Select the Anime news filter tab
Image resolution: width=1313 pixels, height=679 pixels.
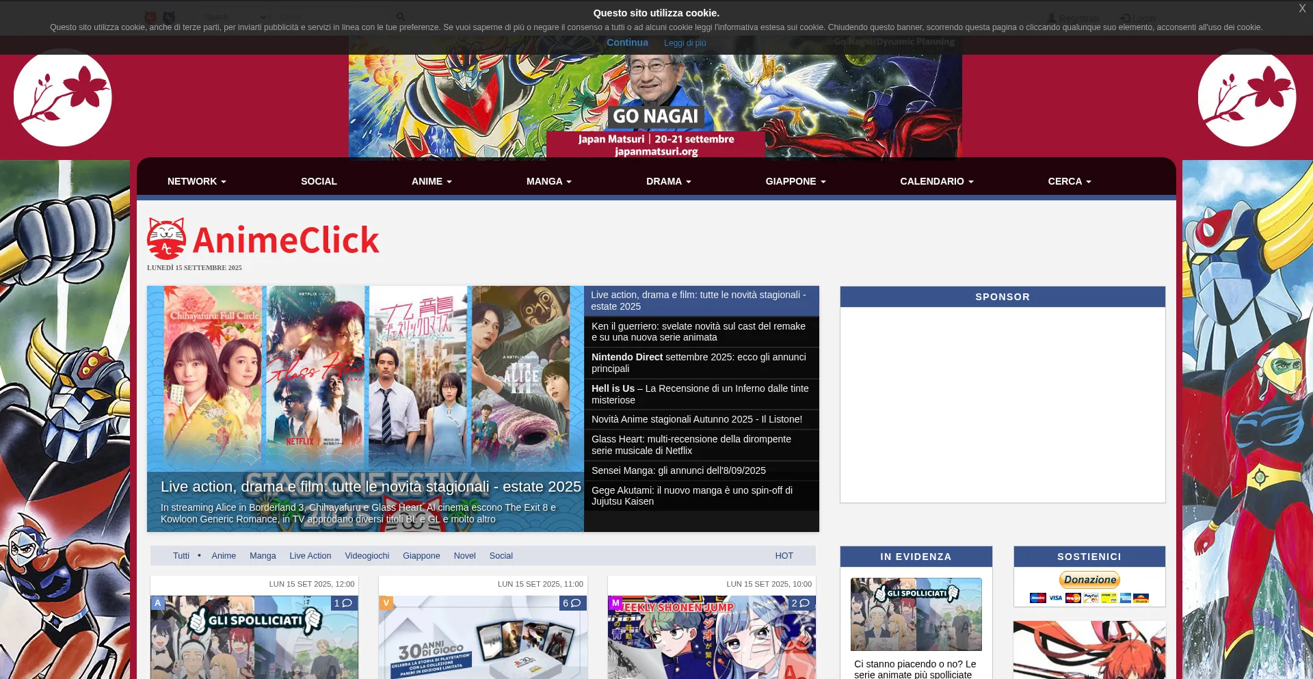(224, 556)
